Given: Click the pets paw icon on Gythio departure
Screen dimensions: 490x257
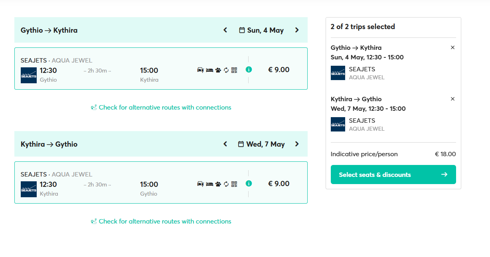Looking at the screenshot, I should tap(218, 70).
